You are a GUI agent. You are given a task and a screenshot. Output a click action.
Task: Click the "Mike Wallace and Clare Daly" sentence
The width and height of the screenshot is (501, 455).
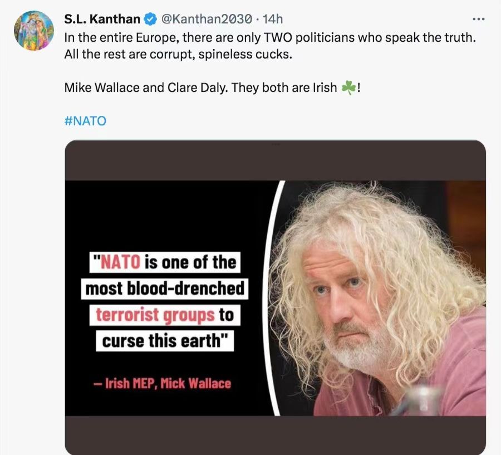tap(199, 88)
